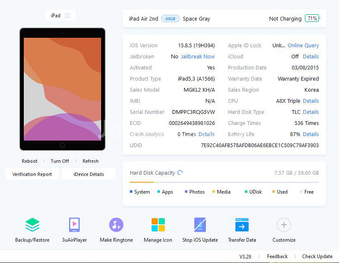Viewport: 339px width, 263px height.
Task: Click the Customize plus icon
Action: click(284, 225)
